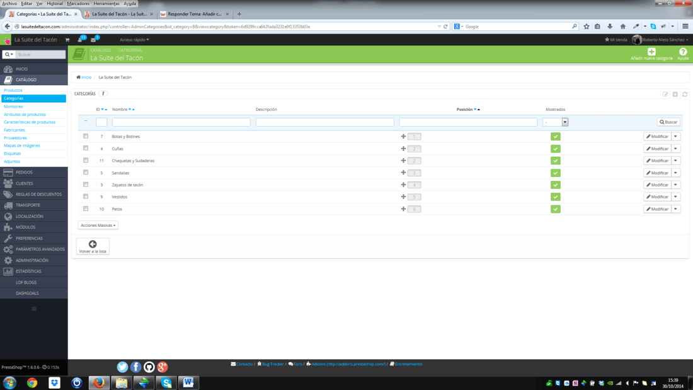Click Buscar filter button

tap(668, 122)
